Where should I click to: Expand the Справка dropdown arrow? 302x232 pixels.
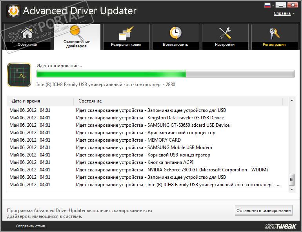(293, 14)
